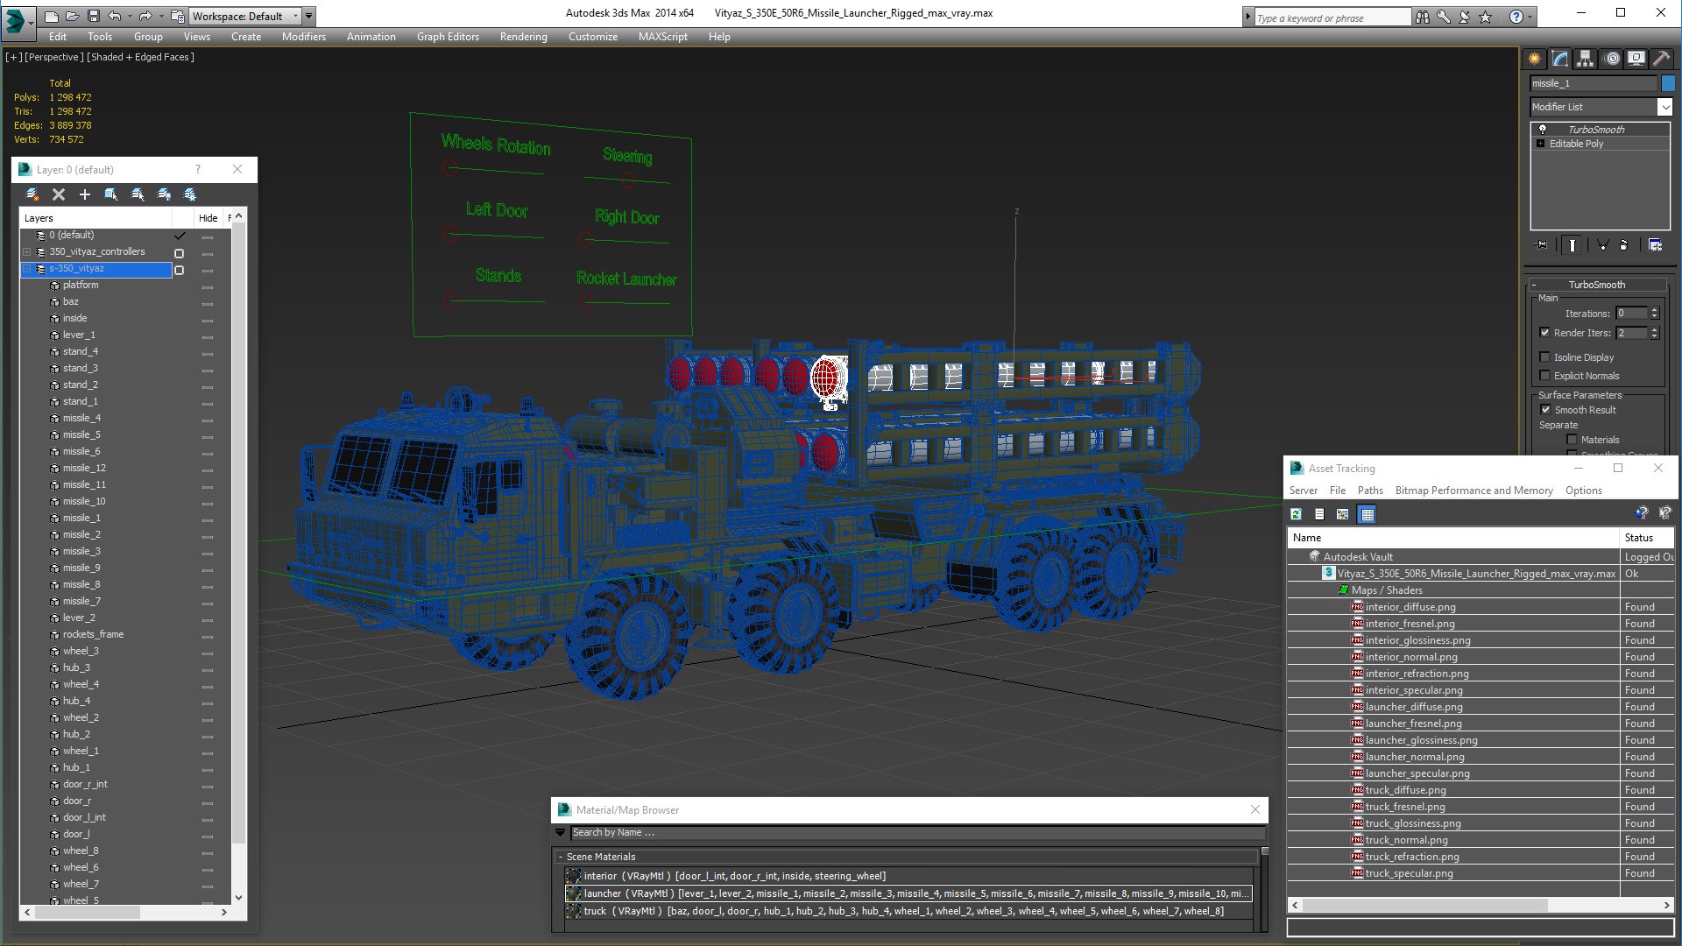This screenshot has height=946, width=1682.
Task: Enable Explicit Normals checkbox
Action: (1545, 376)
